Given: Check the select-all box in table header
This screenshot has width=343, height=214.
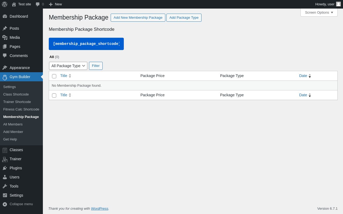Looking at the screenshot, I should (54, 76).
